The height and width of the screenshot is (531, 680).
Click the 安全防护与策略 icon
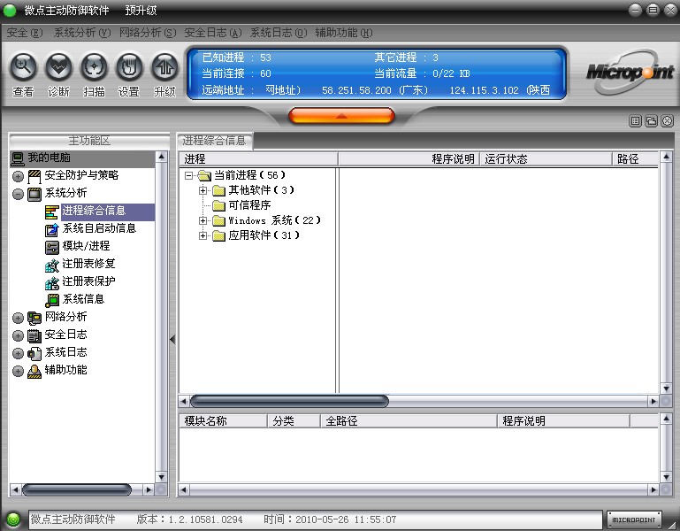[34, 176]
